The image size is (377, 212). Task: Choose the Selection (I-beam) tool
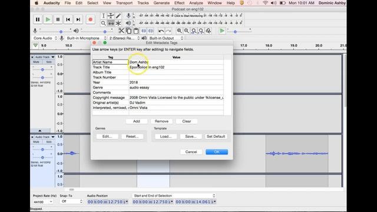coord(103,16)
